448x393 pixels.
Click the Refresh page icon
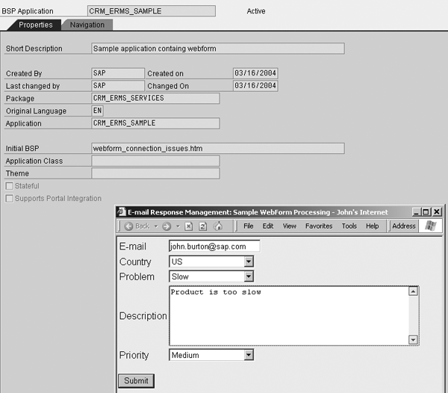pos(203,226)
